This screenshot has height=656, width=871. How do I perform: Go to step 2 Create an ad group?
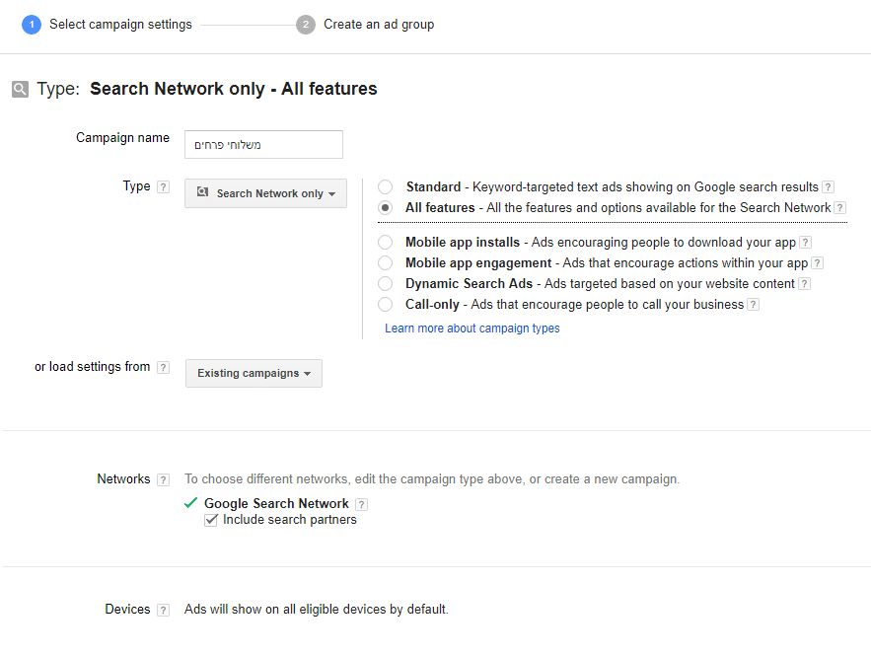pyautogui.click(x=365, y=25)
